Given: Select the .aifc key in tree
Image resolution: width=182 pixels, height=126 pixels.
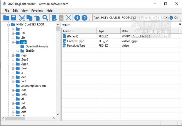Looking at the screenshot, I should click(24, 107).
